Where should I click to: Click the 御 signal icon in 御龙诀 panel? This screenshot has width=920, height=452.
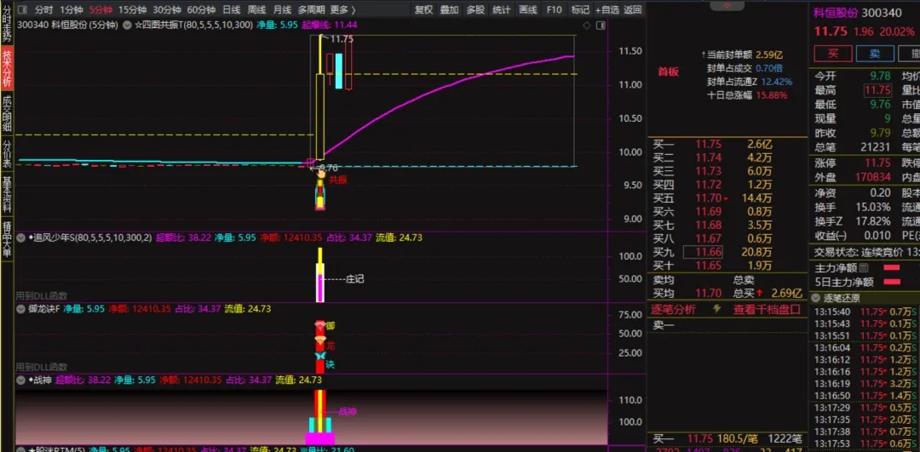pyautogui.click(x=319, y=325)
